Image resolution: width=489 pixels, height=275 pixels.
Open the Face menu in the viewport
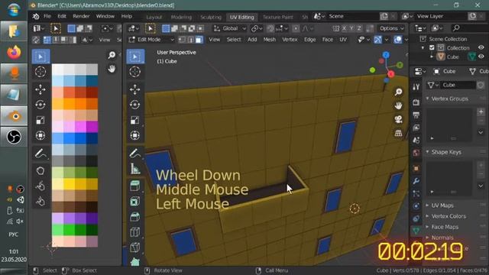[x=328, y=40]
